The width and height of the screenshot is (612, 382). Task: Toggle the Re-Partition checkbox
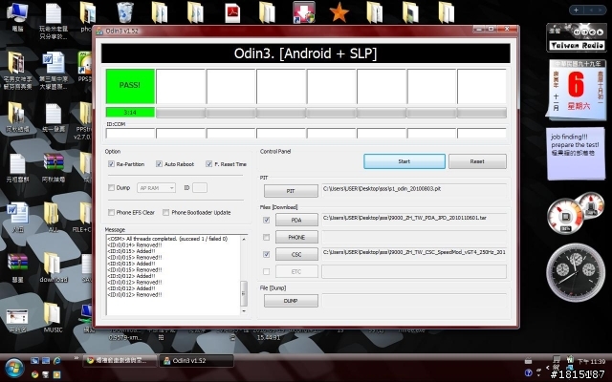pyautogui.click(x=111, y=164)
